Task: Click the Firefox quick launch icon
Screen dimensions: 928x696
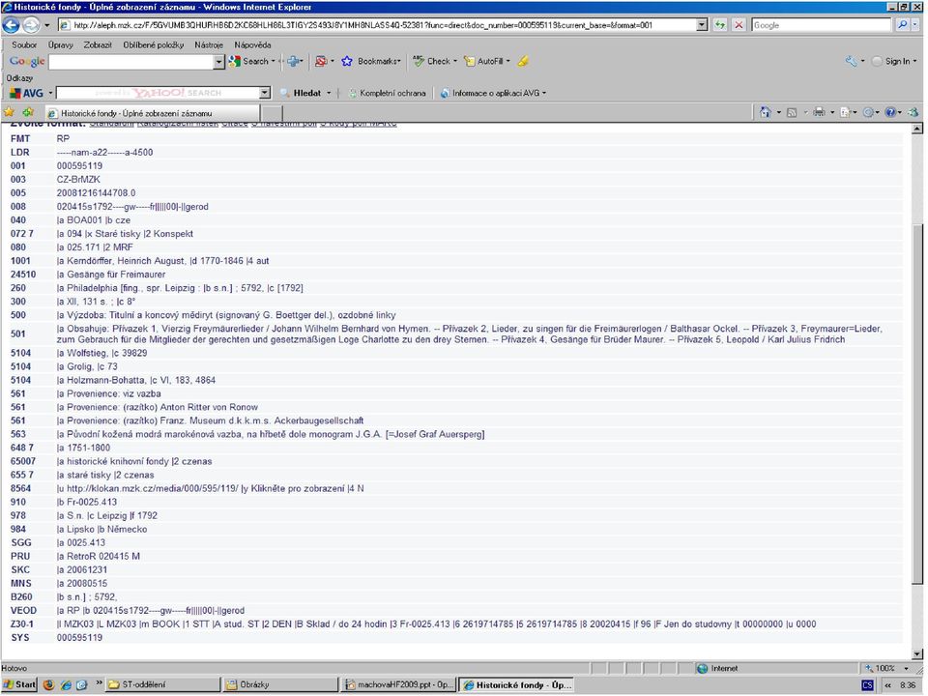Action: point(48,684)
